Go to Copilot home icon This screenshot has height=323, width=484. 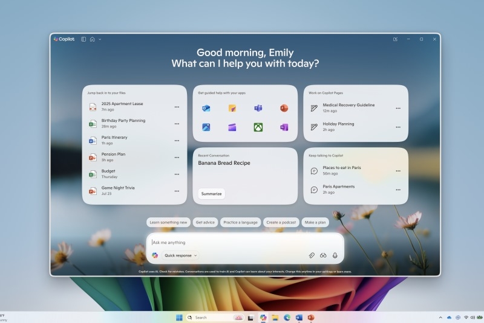tap(93, 39)
